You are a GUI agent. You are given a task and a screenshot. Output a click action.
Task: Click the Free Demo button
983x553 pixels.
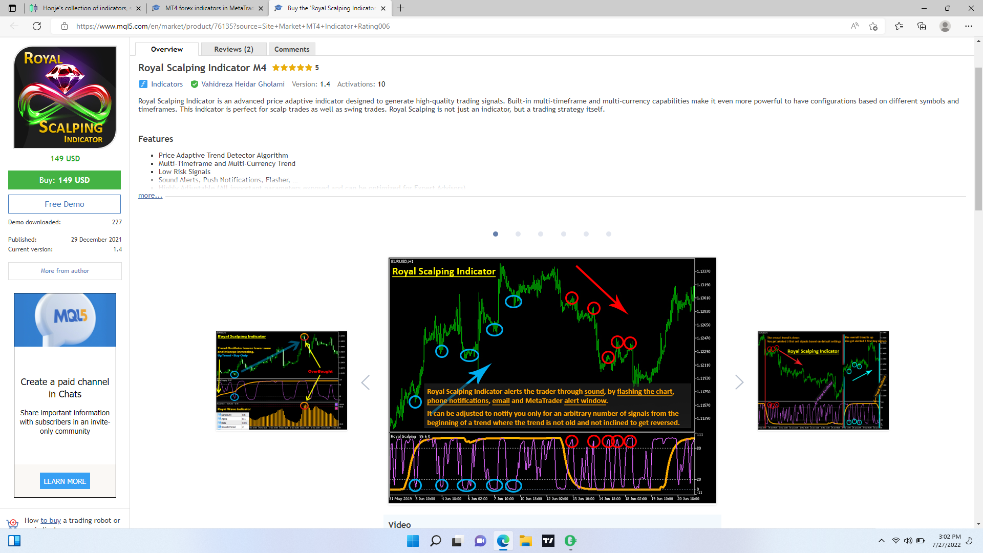65,204
